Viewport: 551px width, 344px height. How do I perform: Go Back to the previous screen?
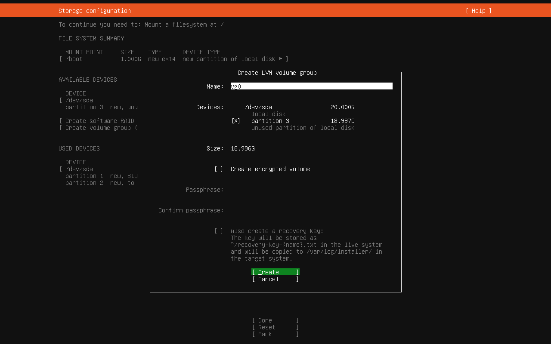pos(275,334)
